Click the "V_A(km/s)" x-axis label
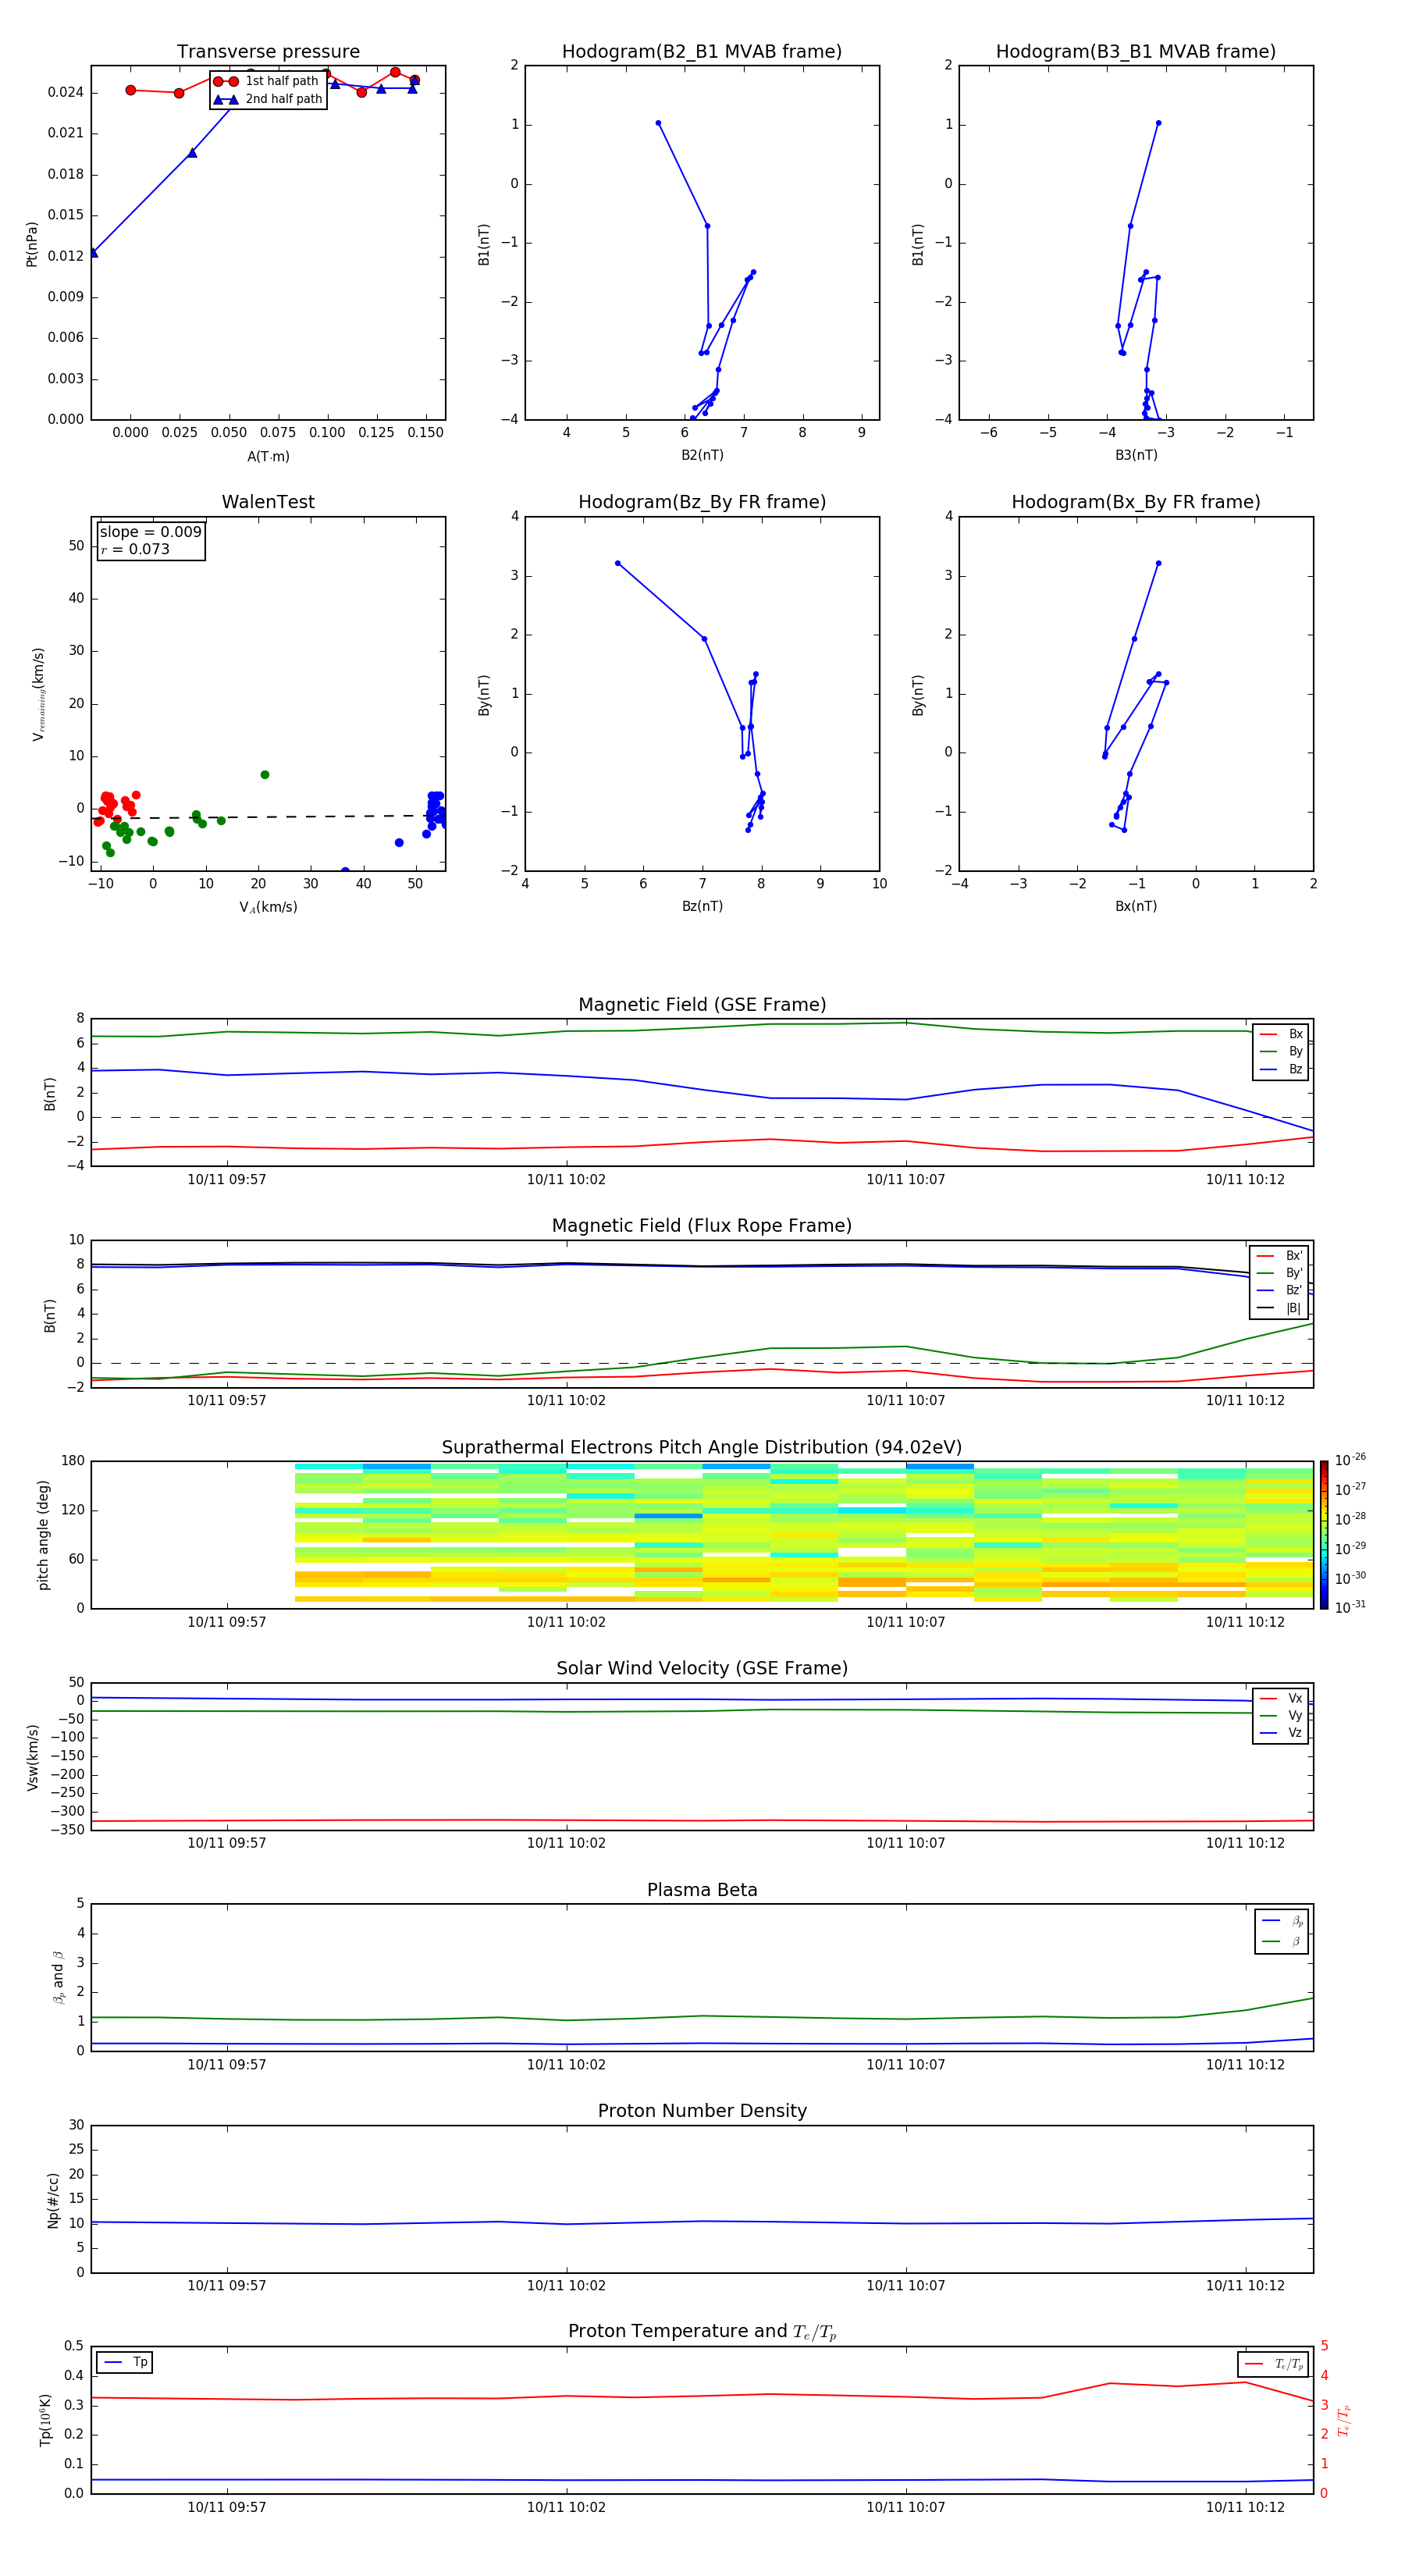 pos(268,907)
